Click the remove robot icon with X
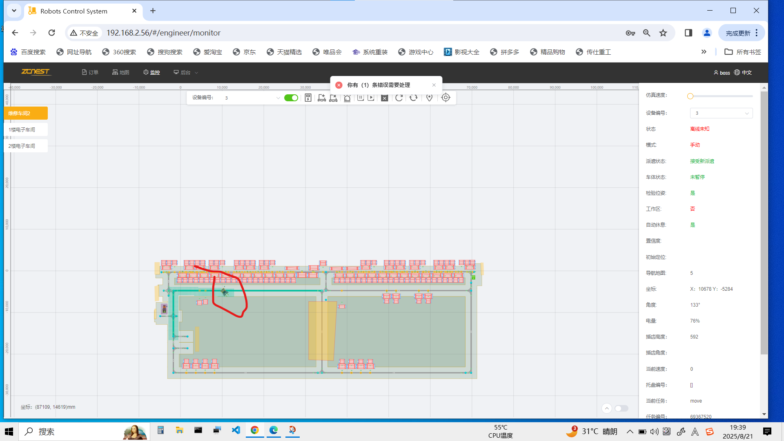This screenshot has width=784, height=441. 333,98
